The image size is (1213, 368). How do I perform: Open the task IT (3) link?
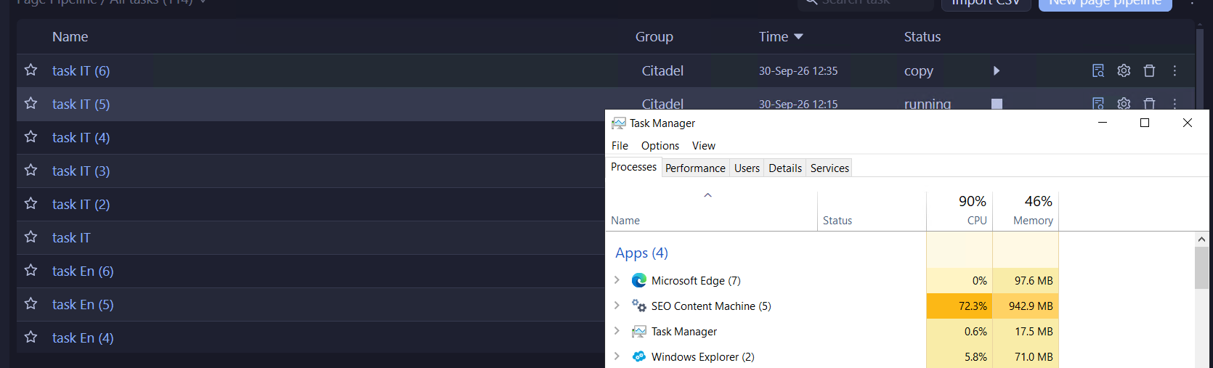point(81,171)
